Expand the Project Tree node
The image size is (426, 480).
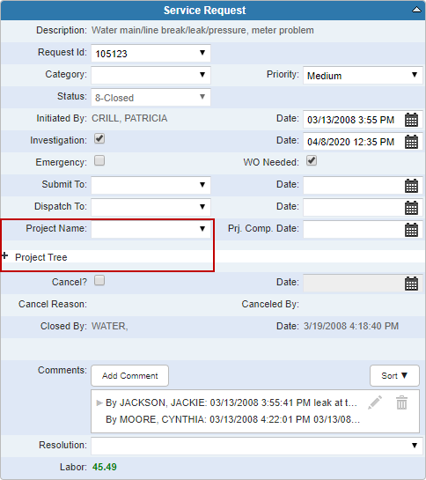(4, 255)
